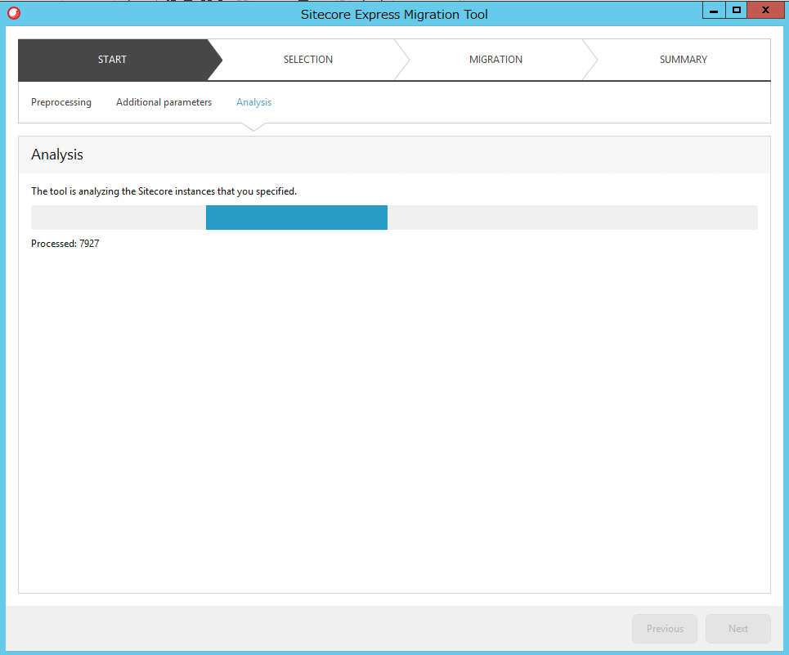Jump to the SUMMARY wizard step
The height and width of the screenshot is (655, 789).
[x=684, y=60]
